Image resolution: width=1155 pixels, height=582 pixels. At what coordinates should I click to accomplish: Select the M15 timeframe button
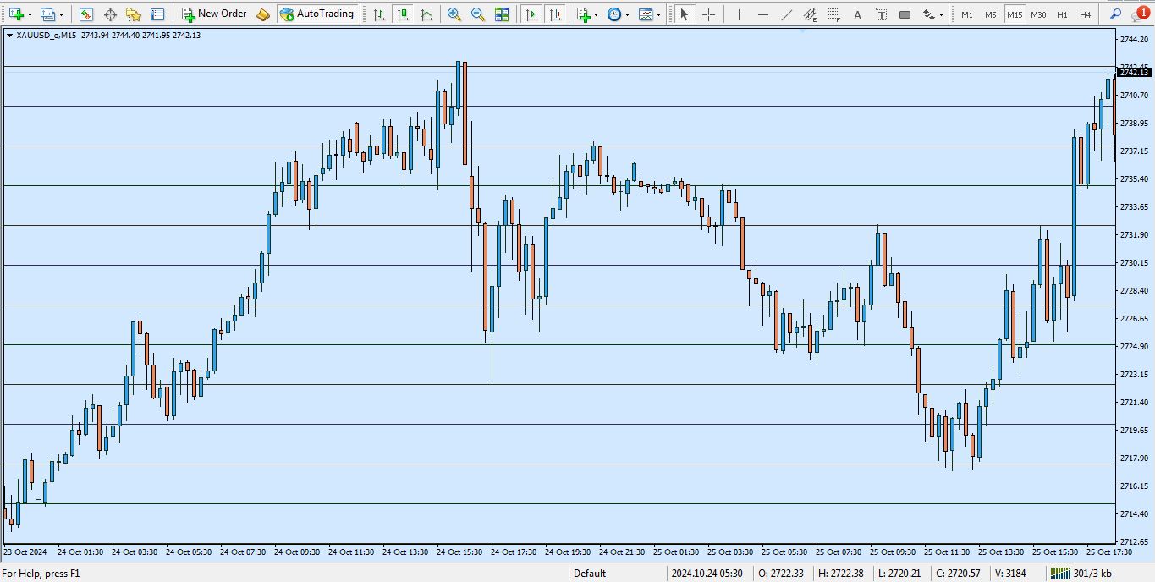[1015, 14]
